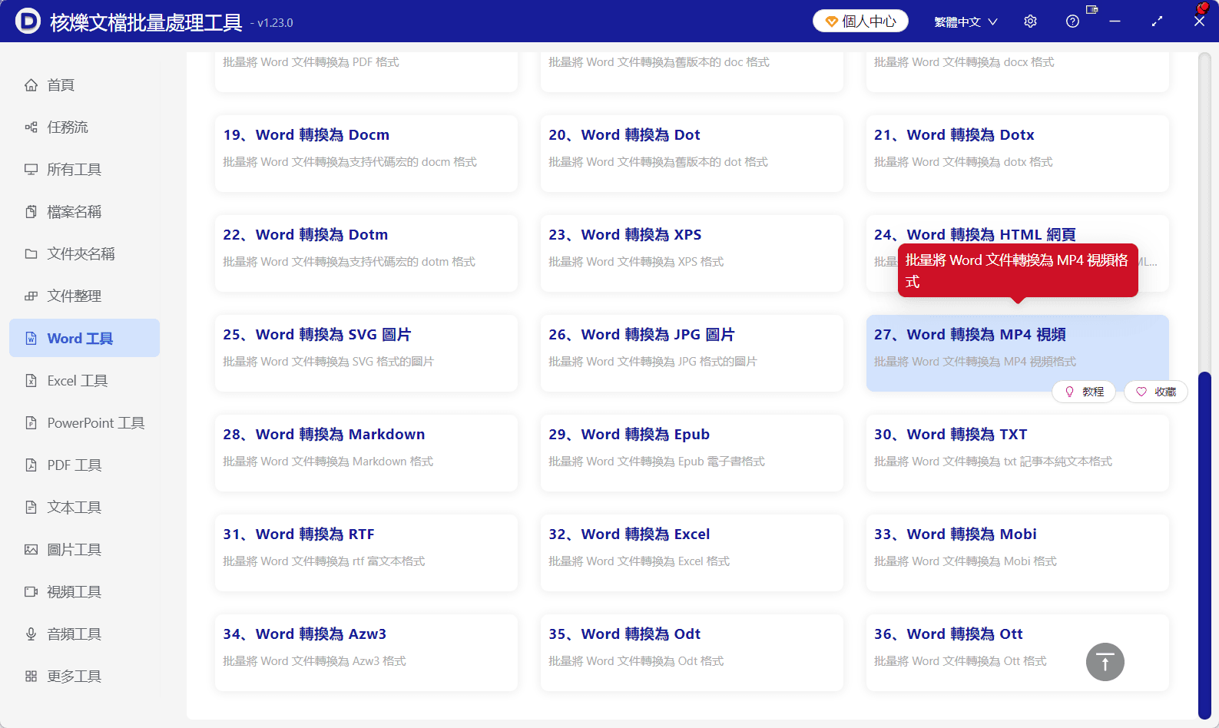Image resolution: width=1219 pixels, height=728 pixels.
Task: Open the Word 轉換為 RTF card
Action: pyautogui.click(x=366, y=553)
